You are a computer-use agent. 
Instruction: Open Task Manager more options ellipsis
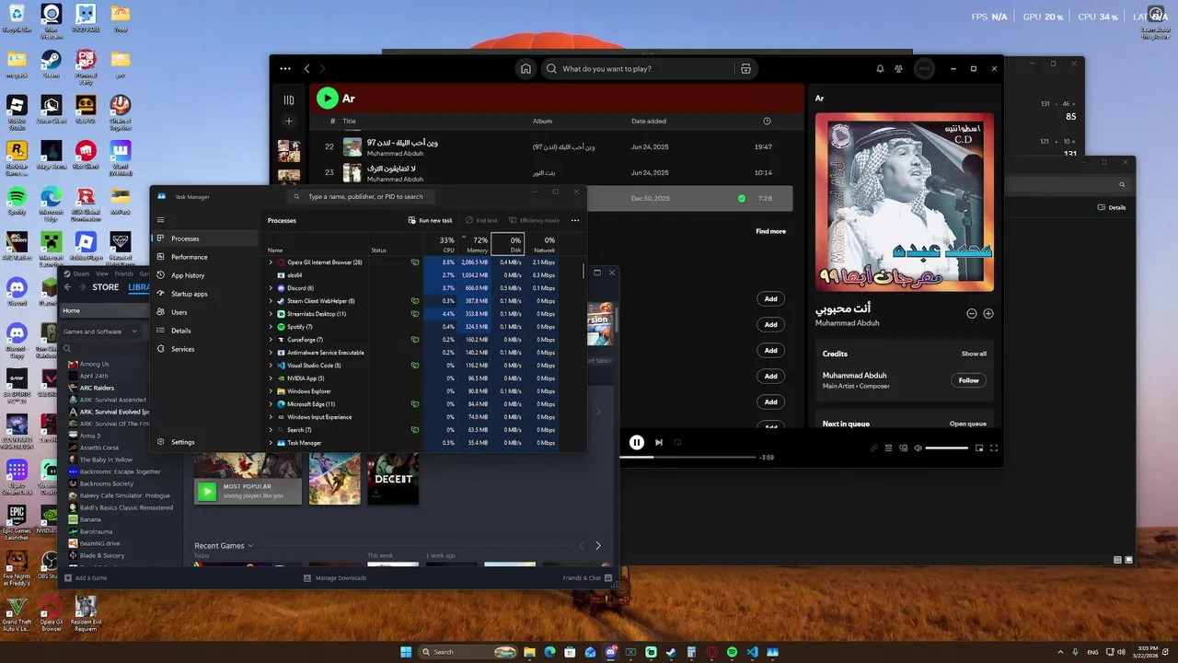pyautogui.click(x=575, y=220)
